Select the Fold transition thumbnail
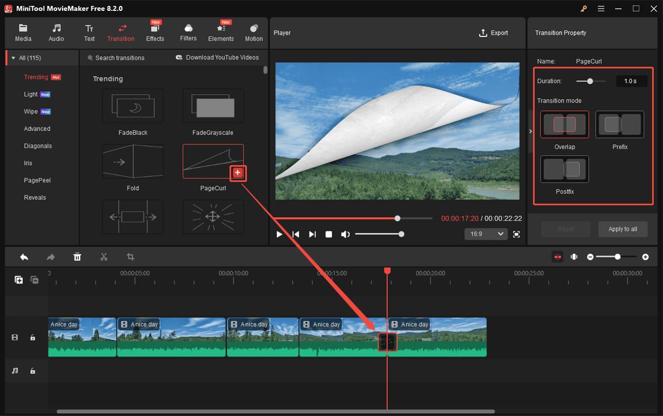The image size is (663, 416). 133,161
